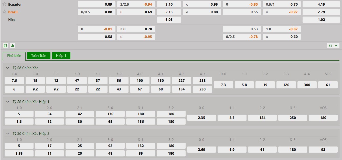This screenshot has height=160, width=342.
Task: Select Hiệp 2 1-1 draw at 6.9
Action: click(x=232, y=150)
